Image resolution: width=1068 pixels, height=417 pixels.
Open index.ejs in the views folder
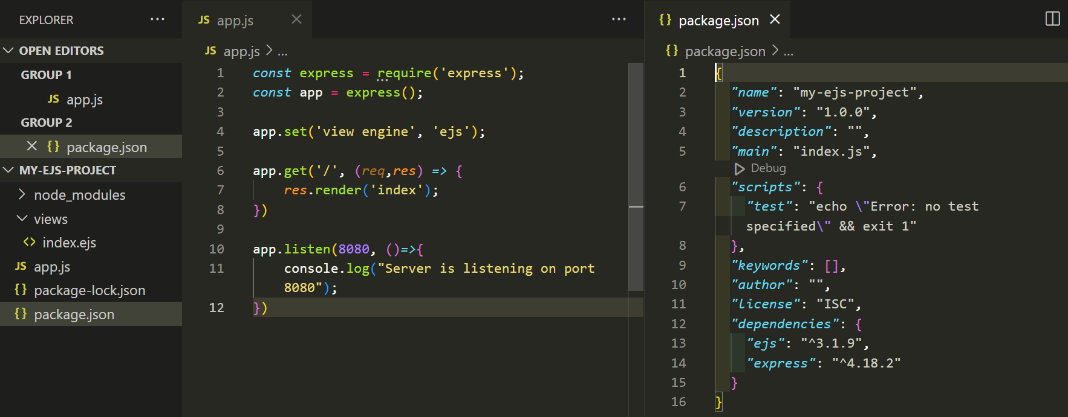[91, 243]
